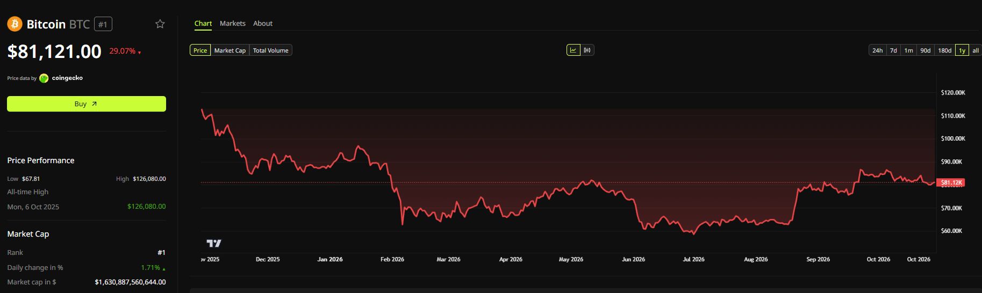The width and height of the screenshot is (982, 293).
Task: Select the Market Cap chart mode
Action: tap(230, 50)
